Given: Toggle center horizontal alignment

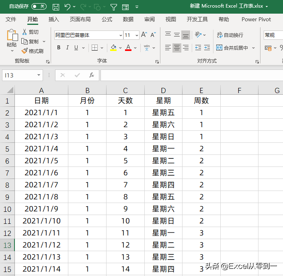Looking at the screenshot, I should pyautogui.click(x=177, y=48).
